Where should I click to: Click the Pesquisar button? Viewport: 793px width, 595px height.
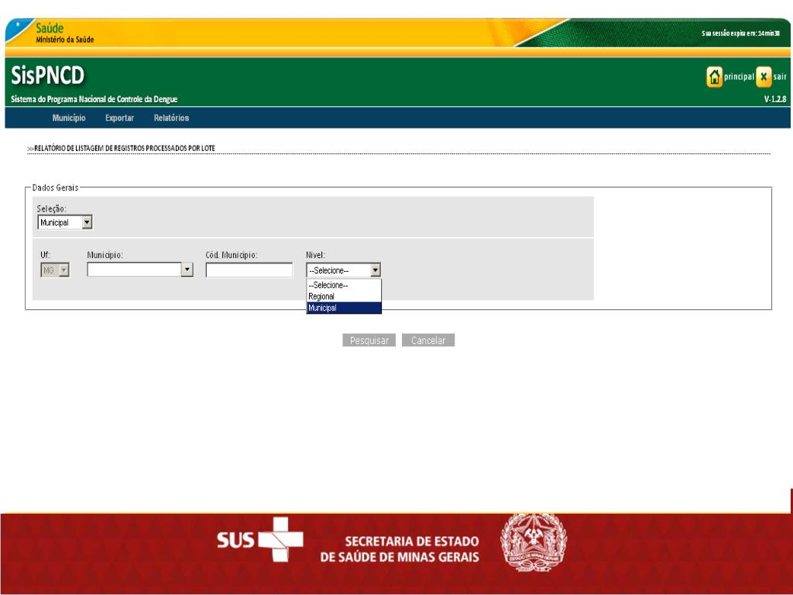coord(369,341)
